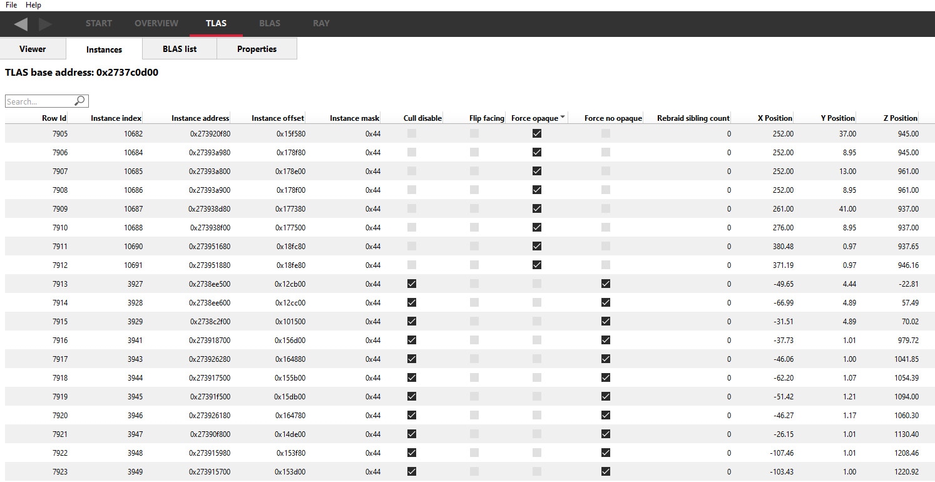
Task: Click the back navigation arrow
Action: (x=21, y=24)
